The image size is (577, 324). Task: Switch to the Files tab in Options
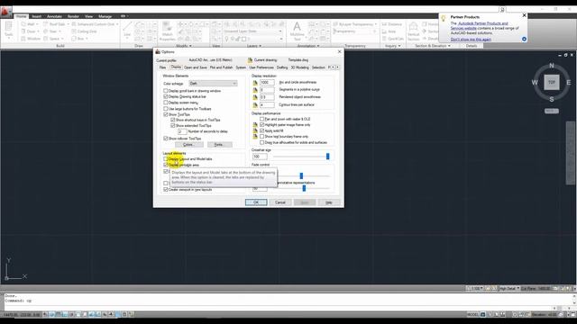[162, 67]
